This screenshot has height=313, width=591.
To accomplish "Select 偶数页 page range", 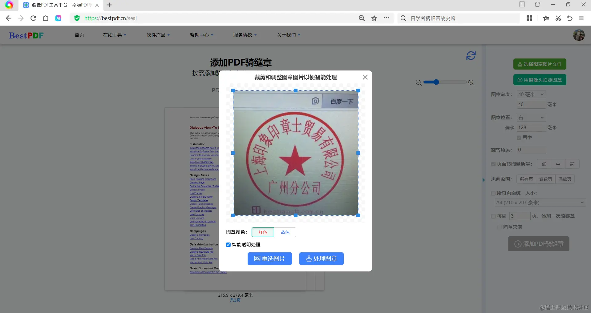I will 565,179.
